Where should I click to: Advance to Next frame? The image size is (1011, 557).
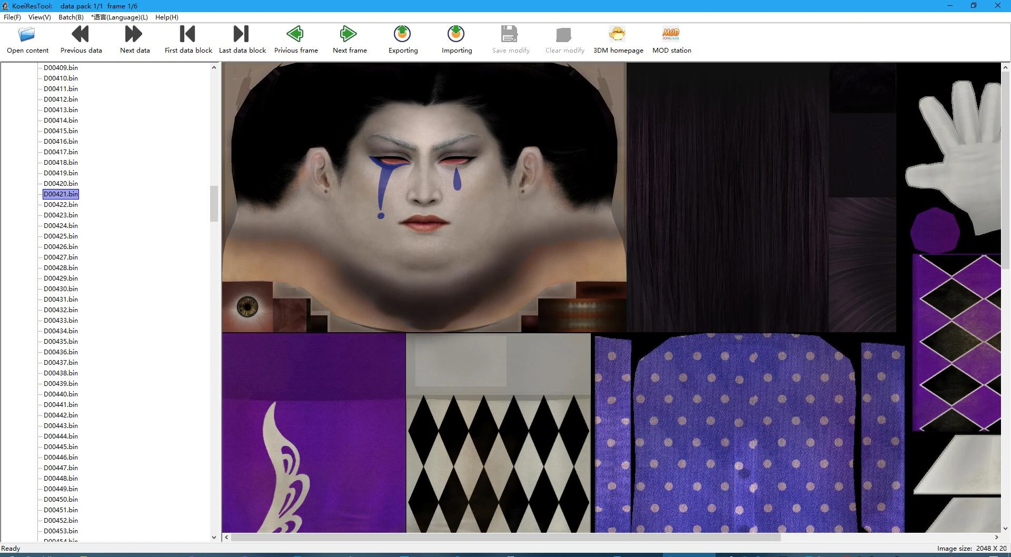click(349, 35)
